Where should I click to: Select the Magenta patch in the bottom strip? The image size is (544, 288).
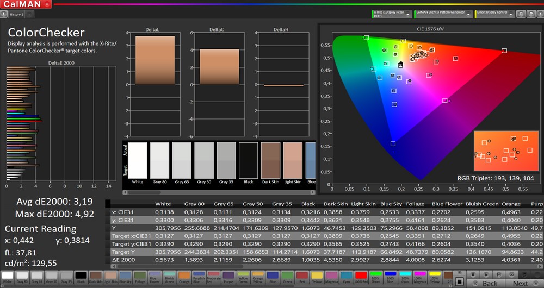pos(332,277)
